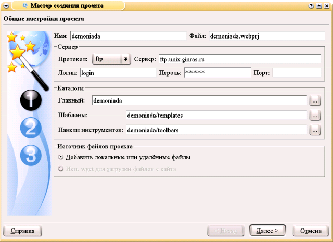Screen dimensions: 333x242
Task: Browse for the Панели инструментов directory
Action: point(314,130)
